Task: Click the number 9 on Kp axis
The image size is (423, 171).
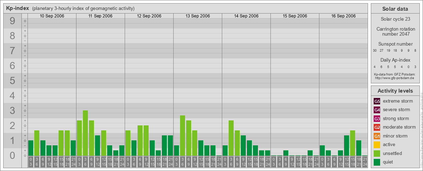Action: (12, 21)
